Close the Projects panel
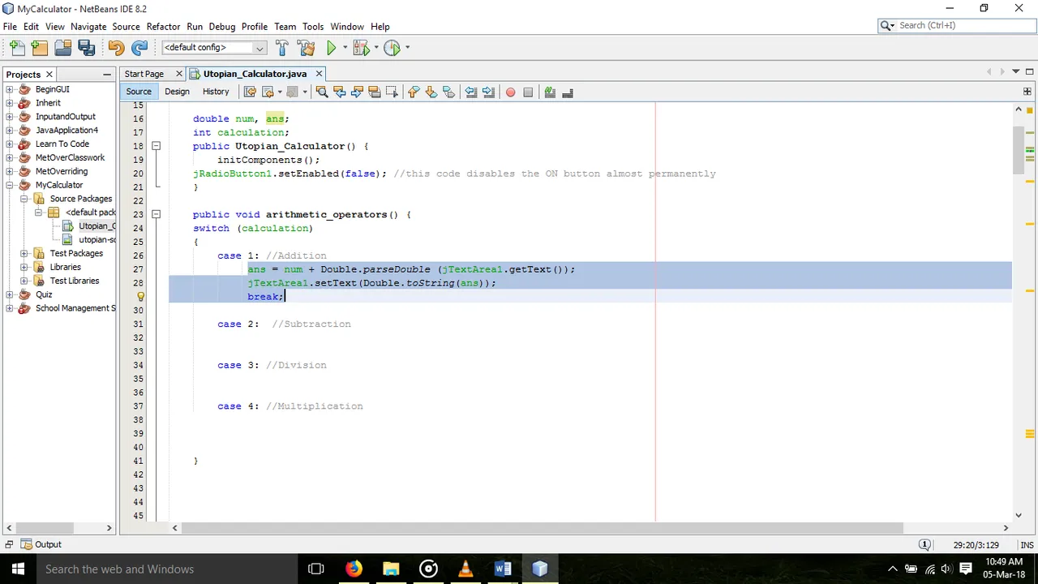This screenshot has width=1038, height=584. [x=49, y=74]
